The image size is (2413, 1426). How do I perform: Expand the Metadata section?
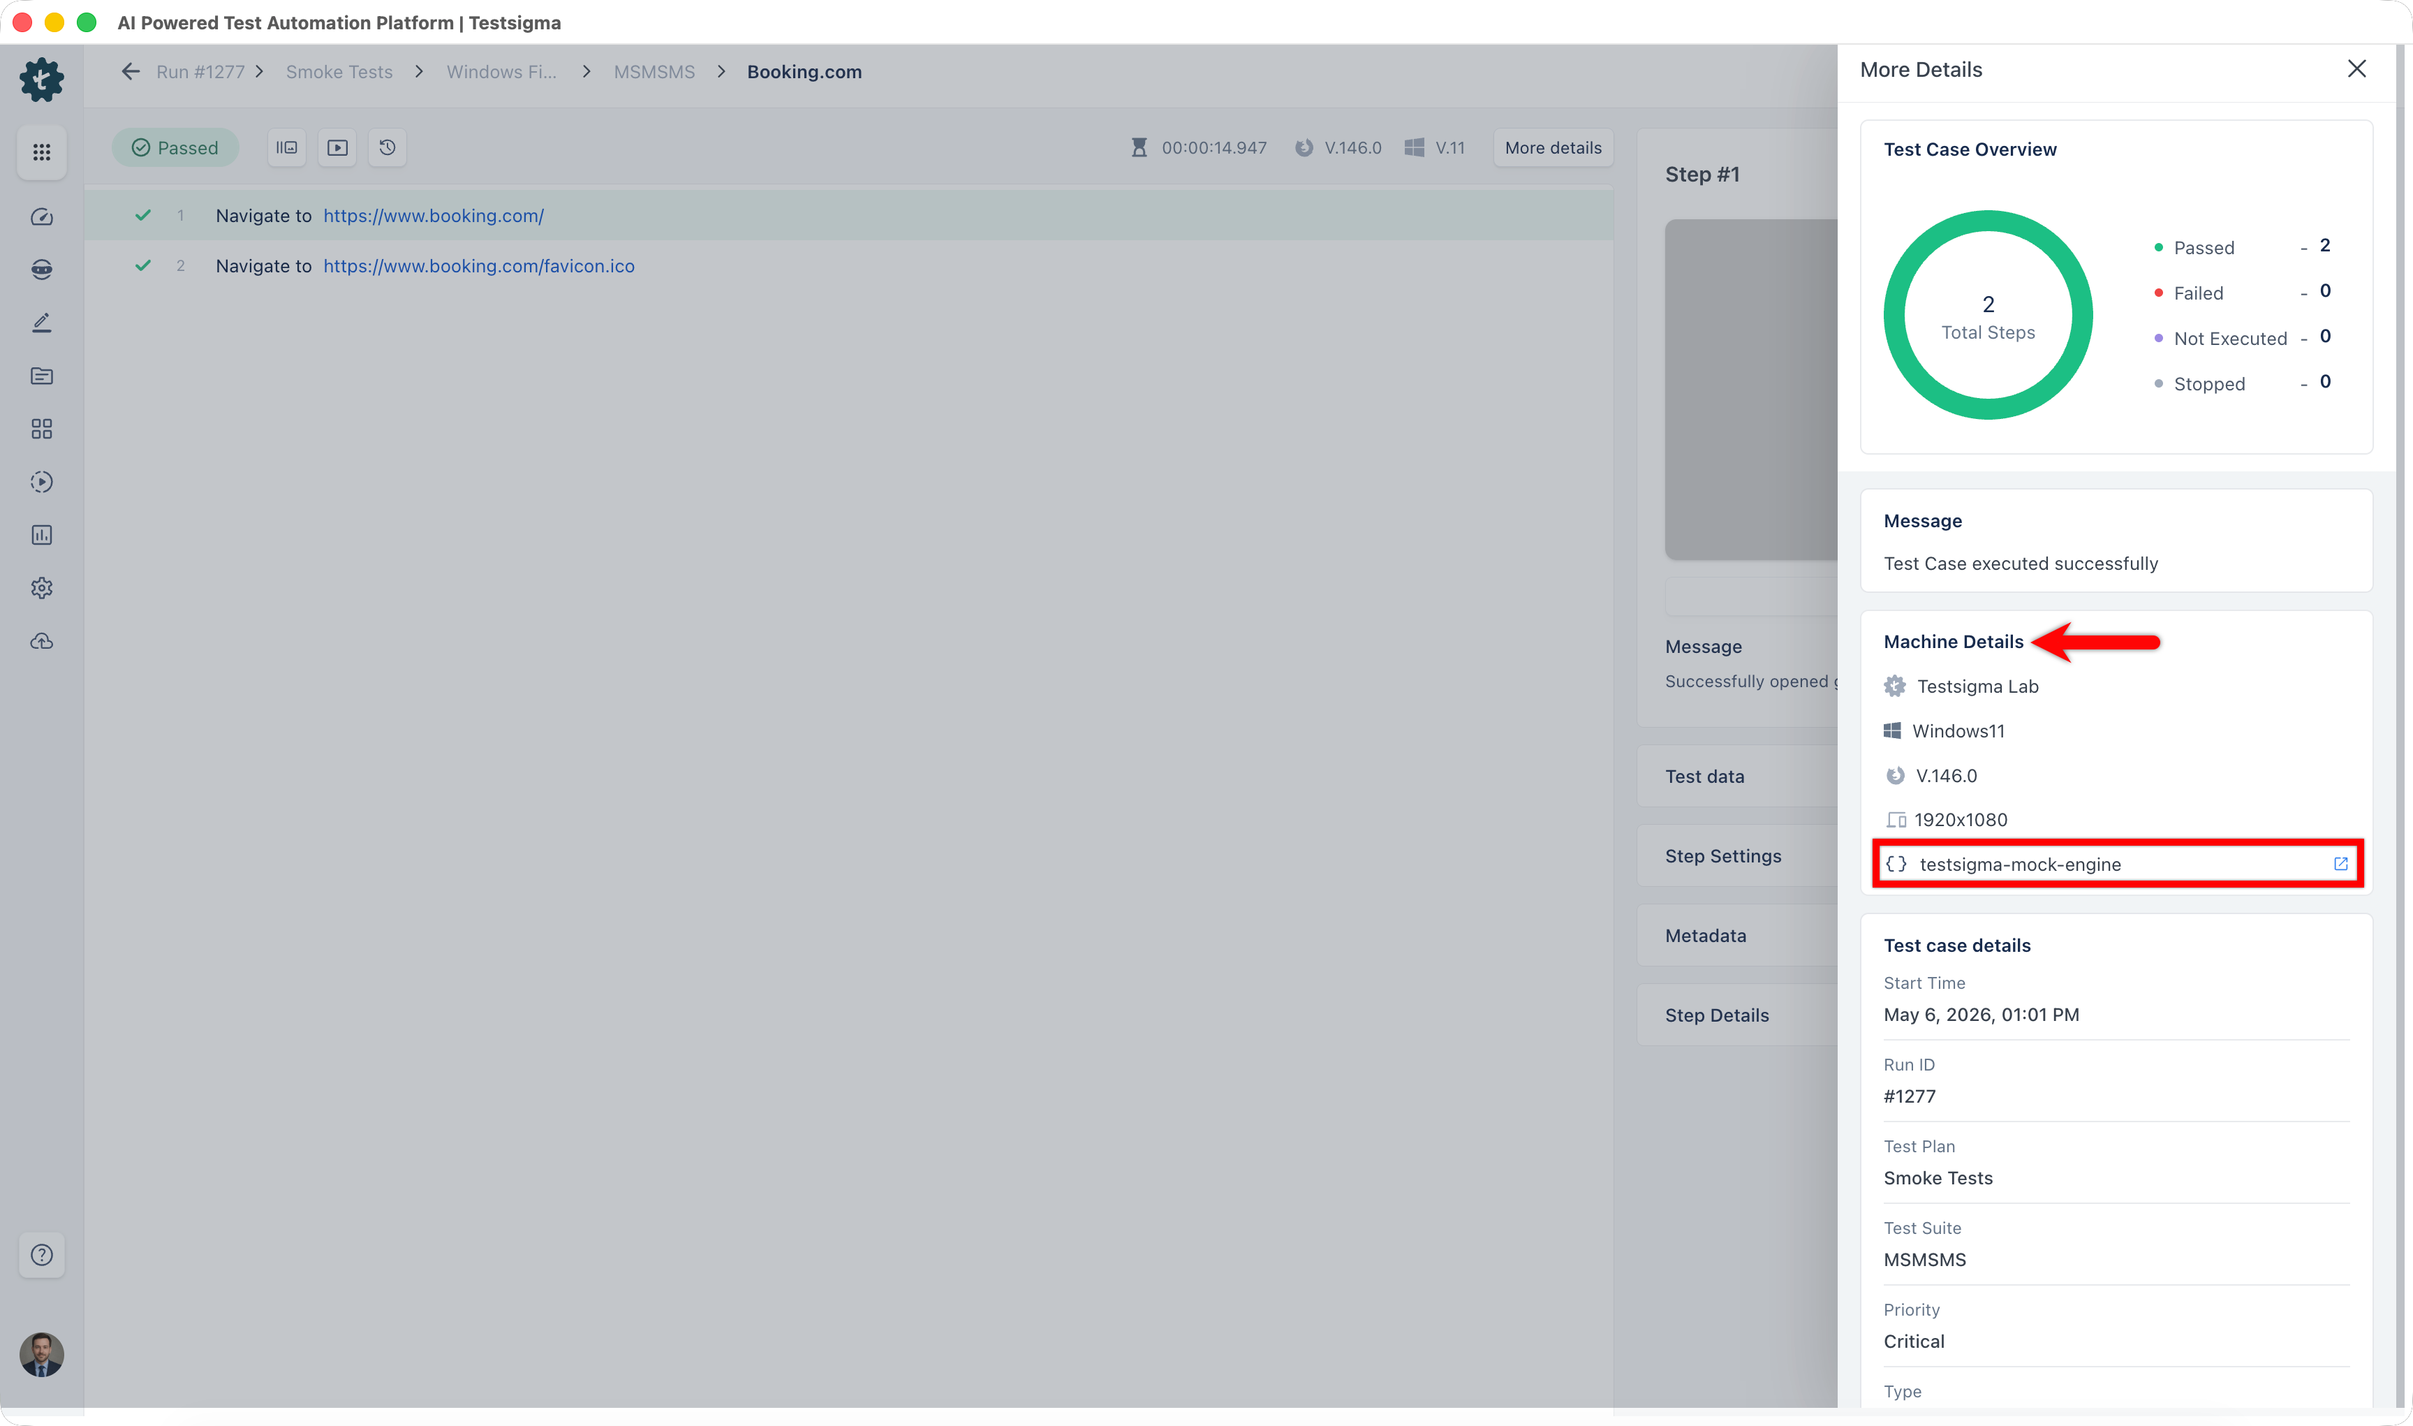coord(1736,936)
